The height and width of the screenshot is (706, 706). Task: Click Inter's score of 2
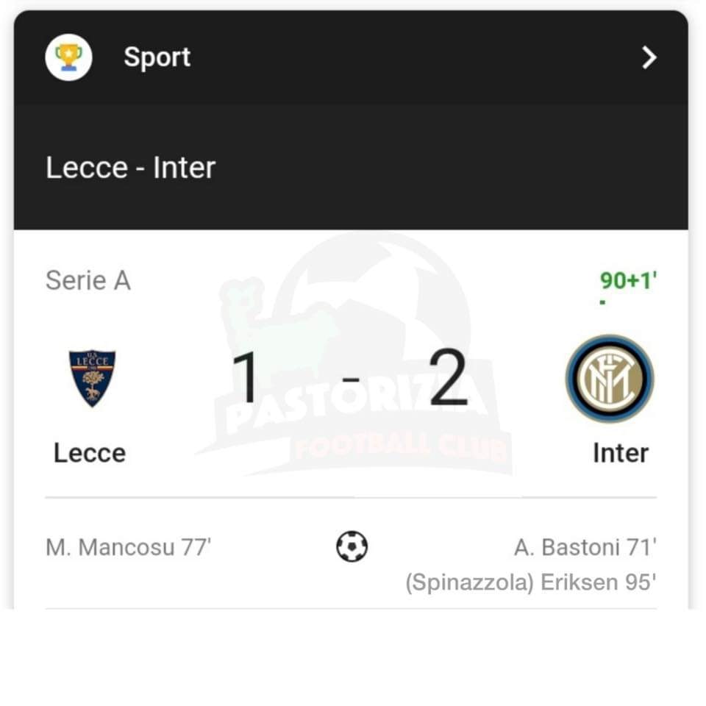click(449, 378)
